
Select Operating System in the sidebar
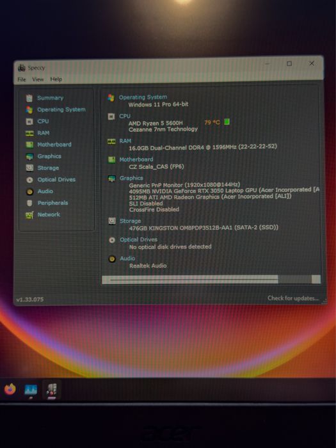pyautogui.click(x=61, y=109)
